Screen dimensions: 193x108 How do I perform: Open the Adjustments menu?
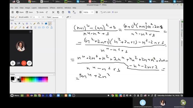pyautogui.click(x=43, y=8)
